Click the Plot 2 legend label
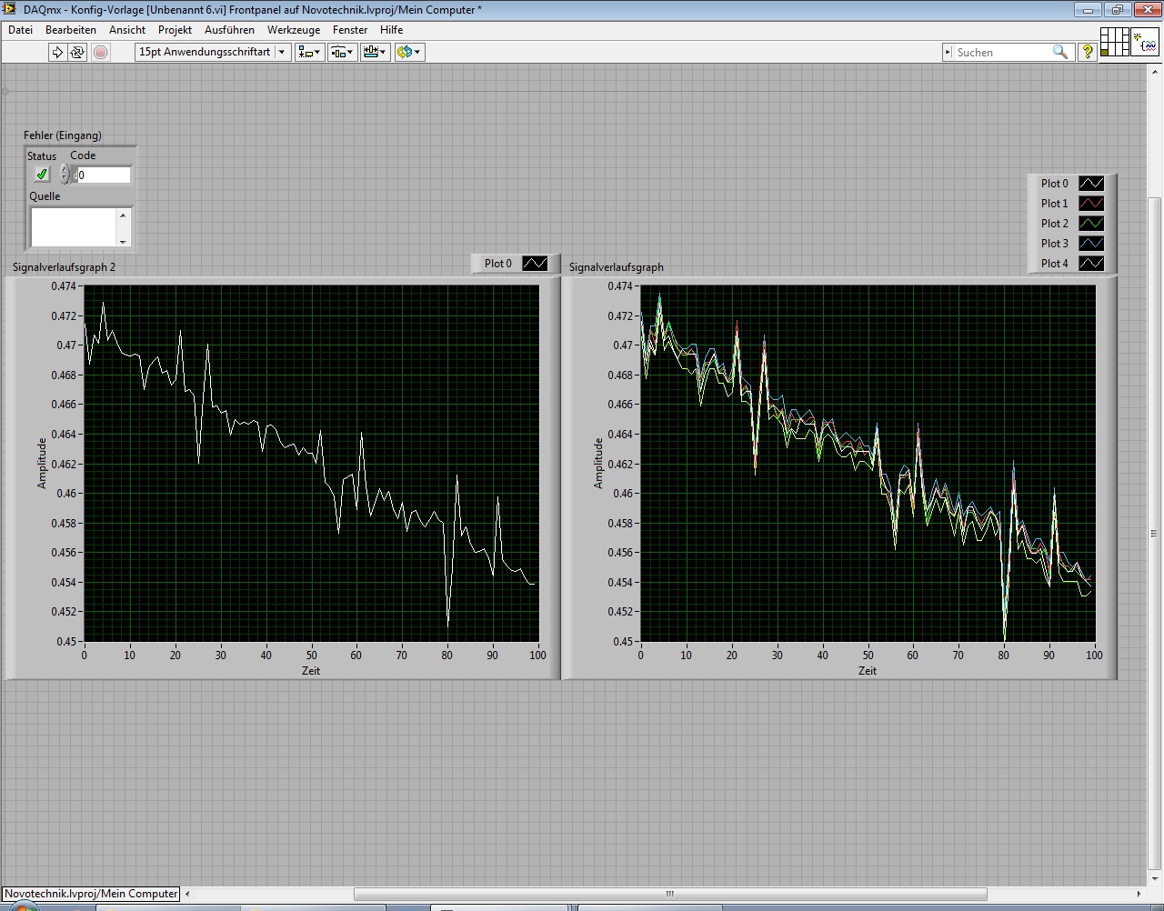The height and width of the screenshot is (911, 1164). [1055, 224]
